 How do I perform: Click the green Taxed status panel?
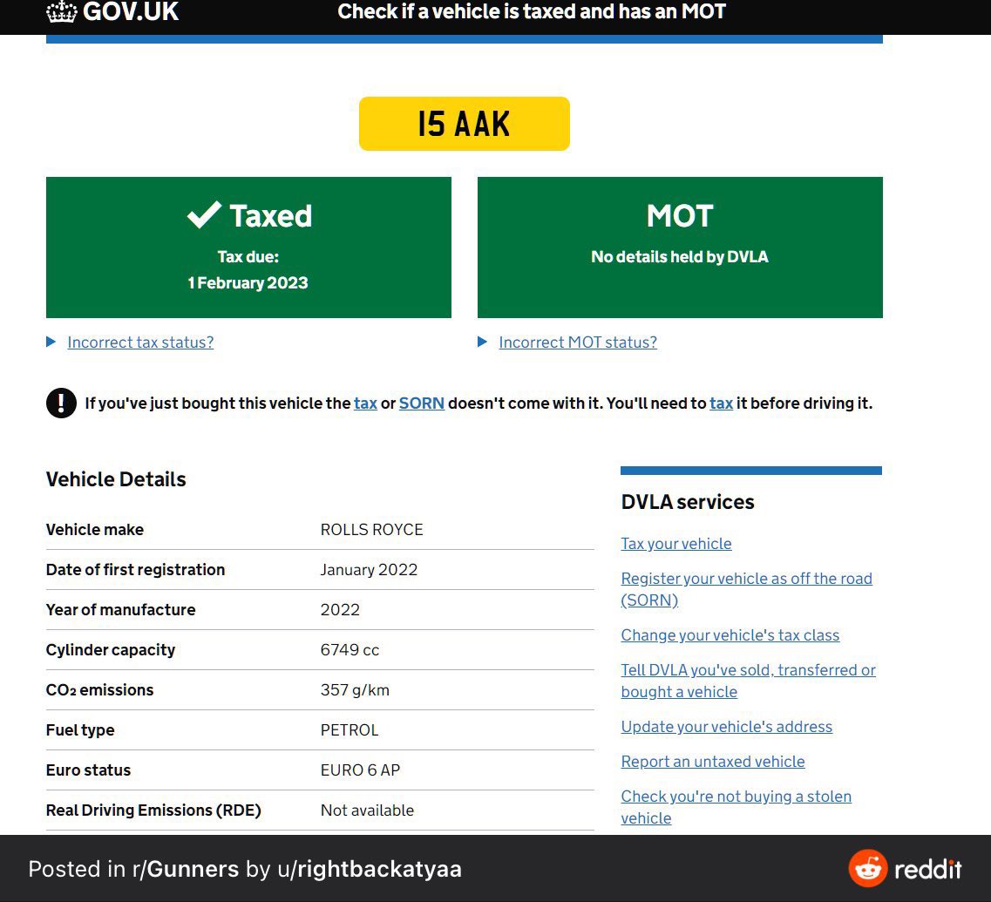pos(248,248)
